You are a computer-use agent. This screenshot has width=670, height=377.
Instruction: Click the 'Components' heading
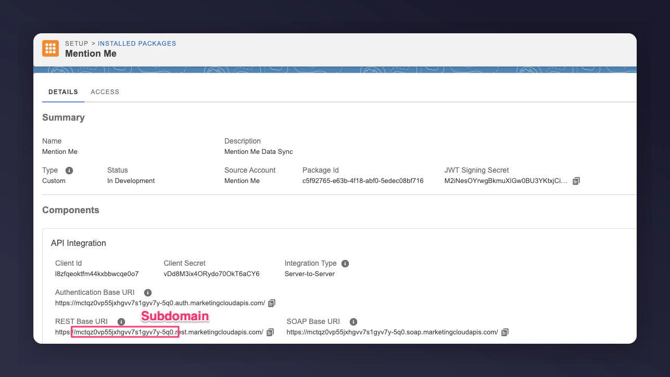pos(71,210)
